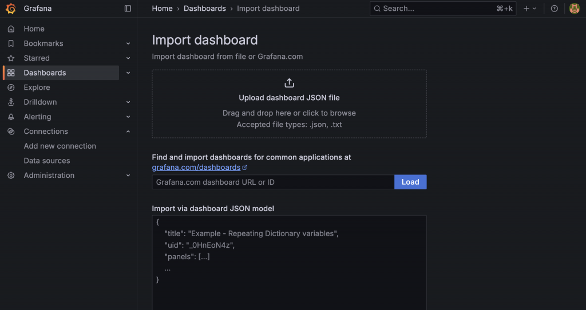Click the Grafana logo icon
Screen dimensions: 586x310
pos(10,9)
